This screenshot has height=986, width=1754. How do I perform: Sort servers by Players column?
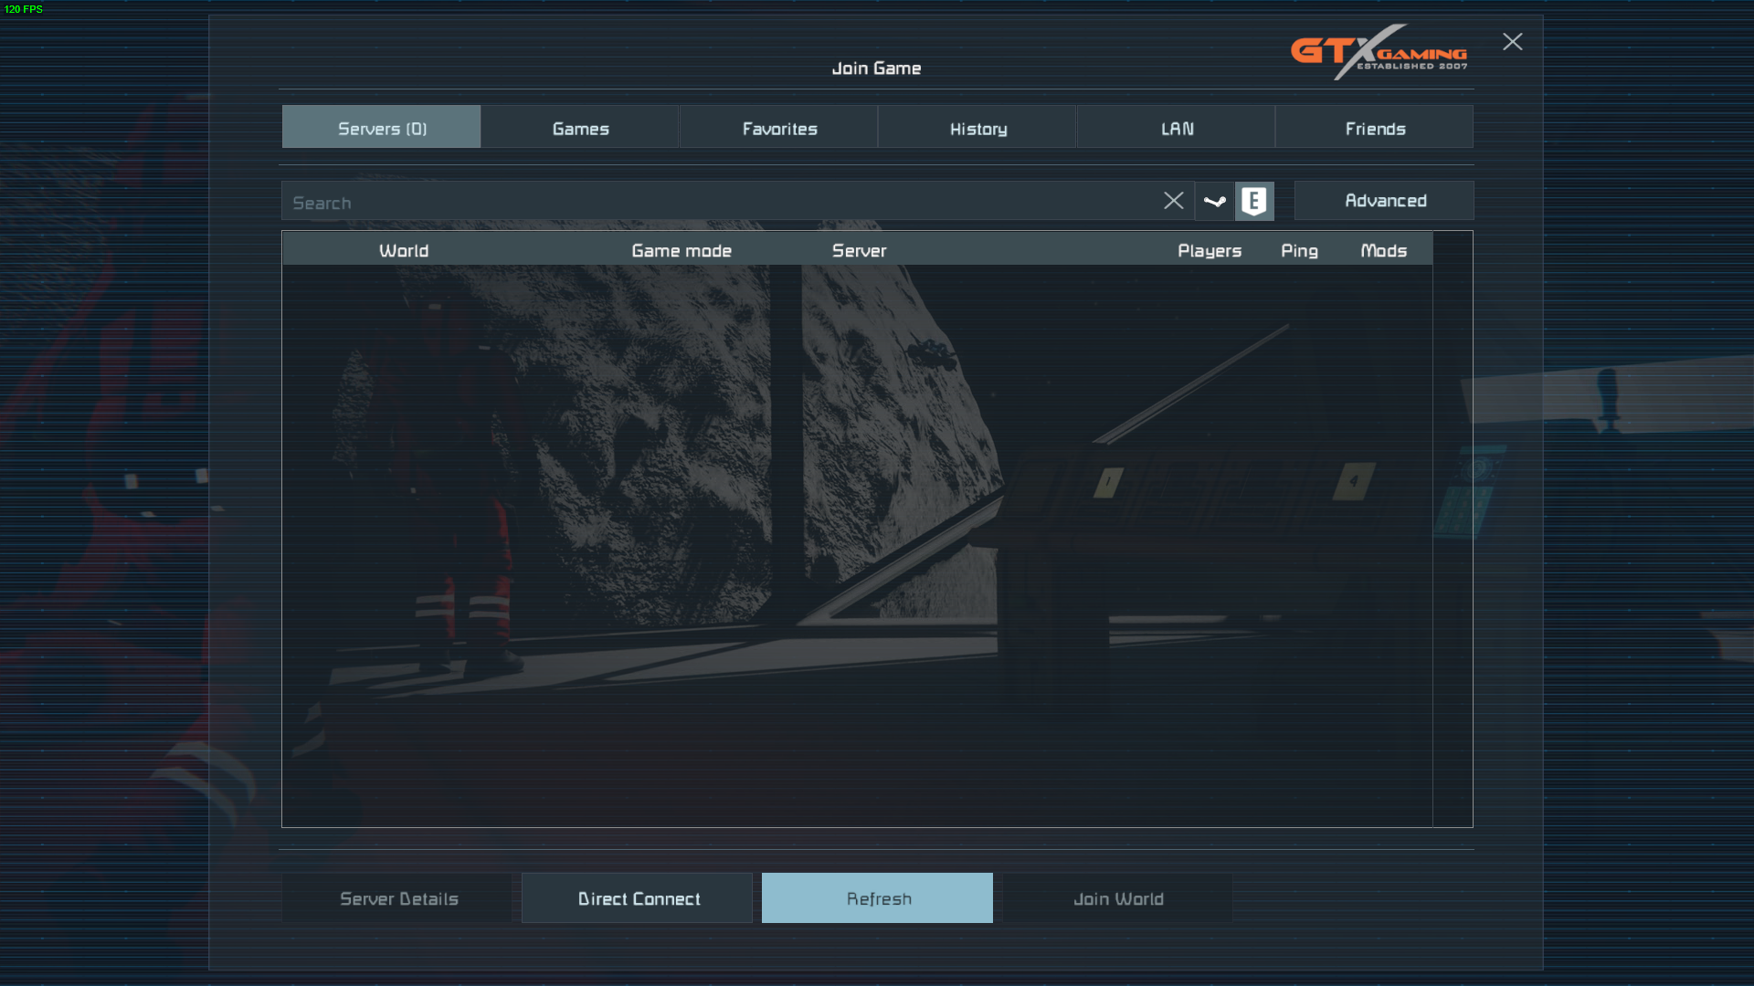(1209, 250)
